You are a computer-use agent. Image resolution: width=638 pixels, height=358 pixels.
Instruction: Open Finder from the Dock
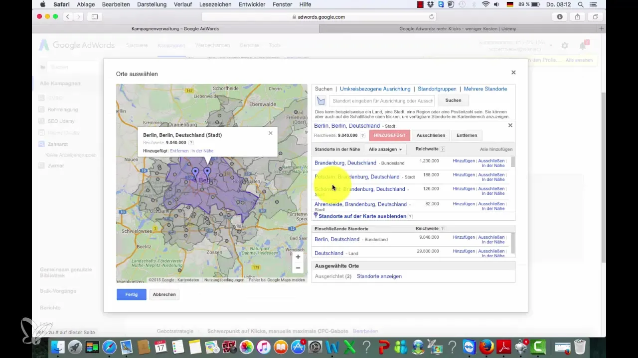tap(58, 347)
